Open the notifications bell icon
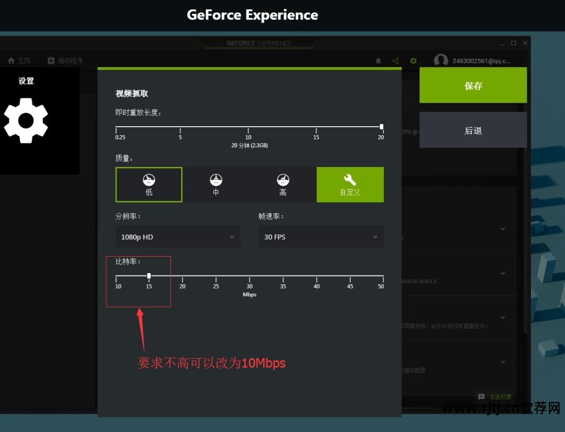The height and width of the screenshot is (432, 565). click(378, 61)
